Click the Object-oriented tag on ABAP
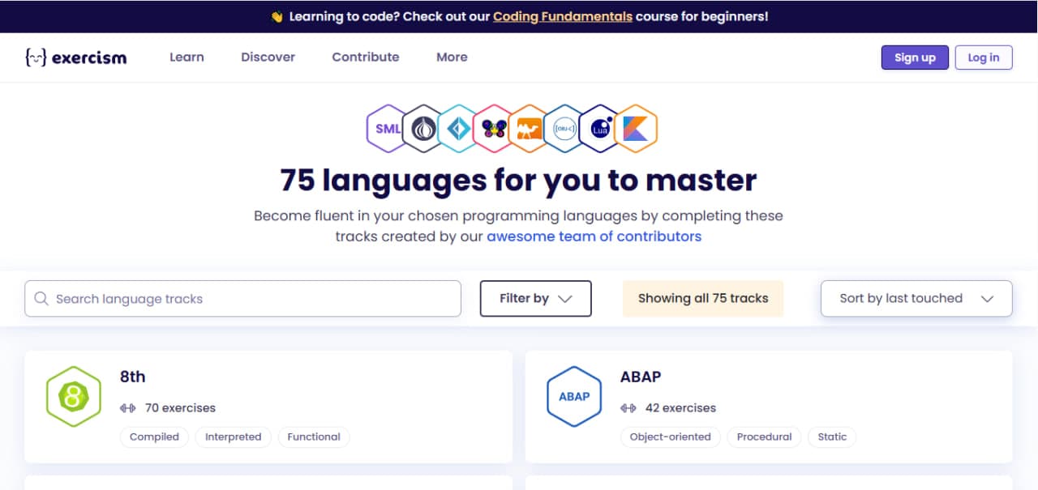1038x490 pixels. click(671, 437)
